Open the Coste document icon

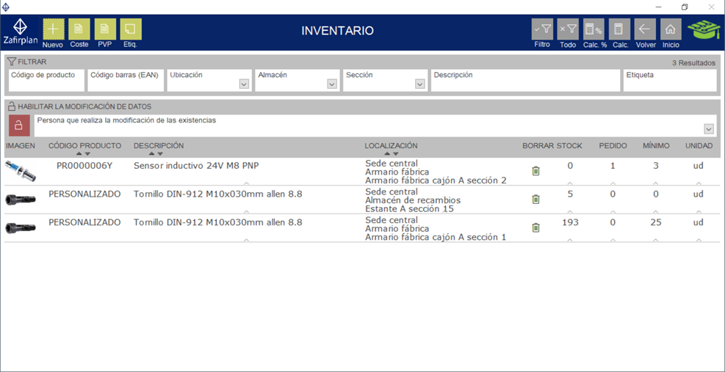(79, 29)
